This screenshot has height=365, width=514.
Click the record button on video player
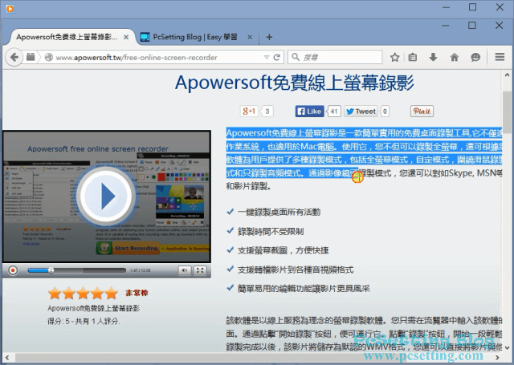pyautogui.click(x=13, y=270)
